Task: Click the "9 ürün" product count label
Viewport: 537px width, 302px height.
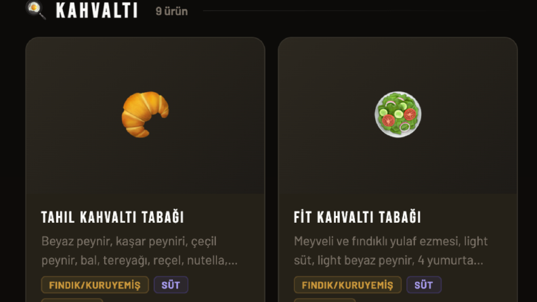Action: [171, 12]
